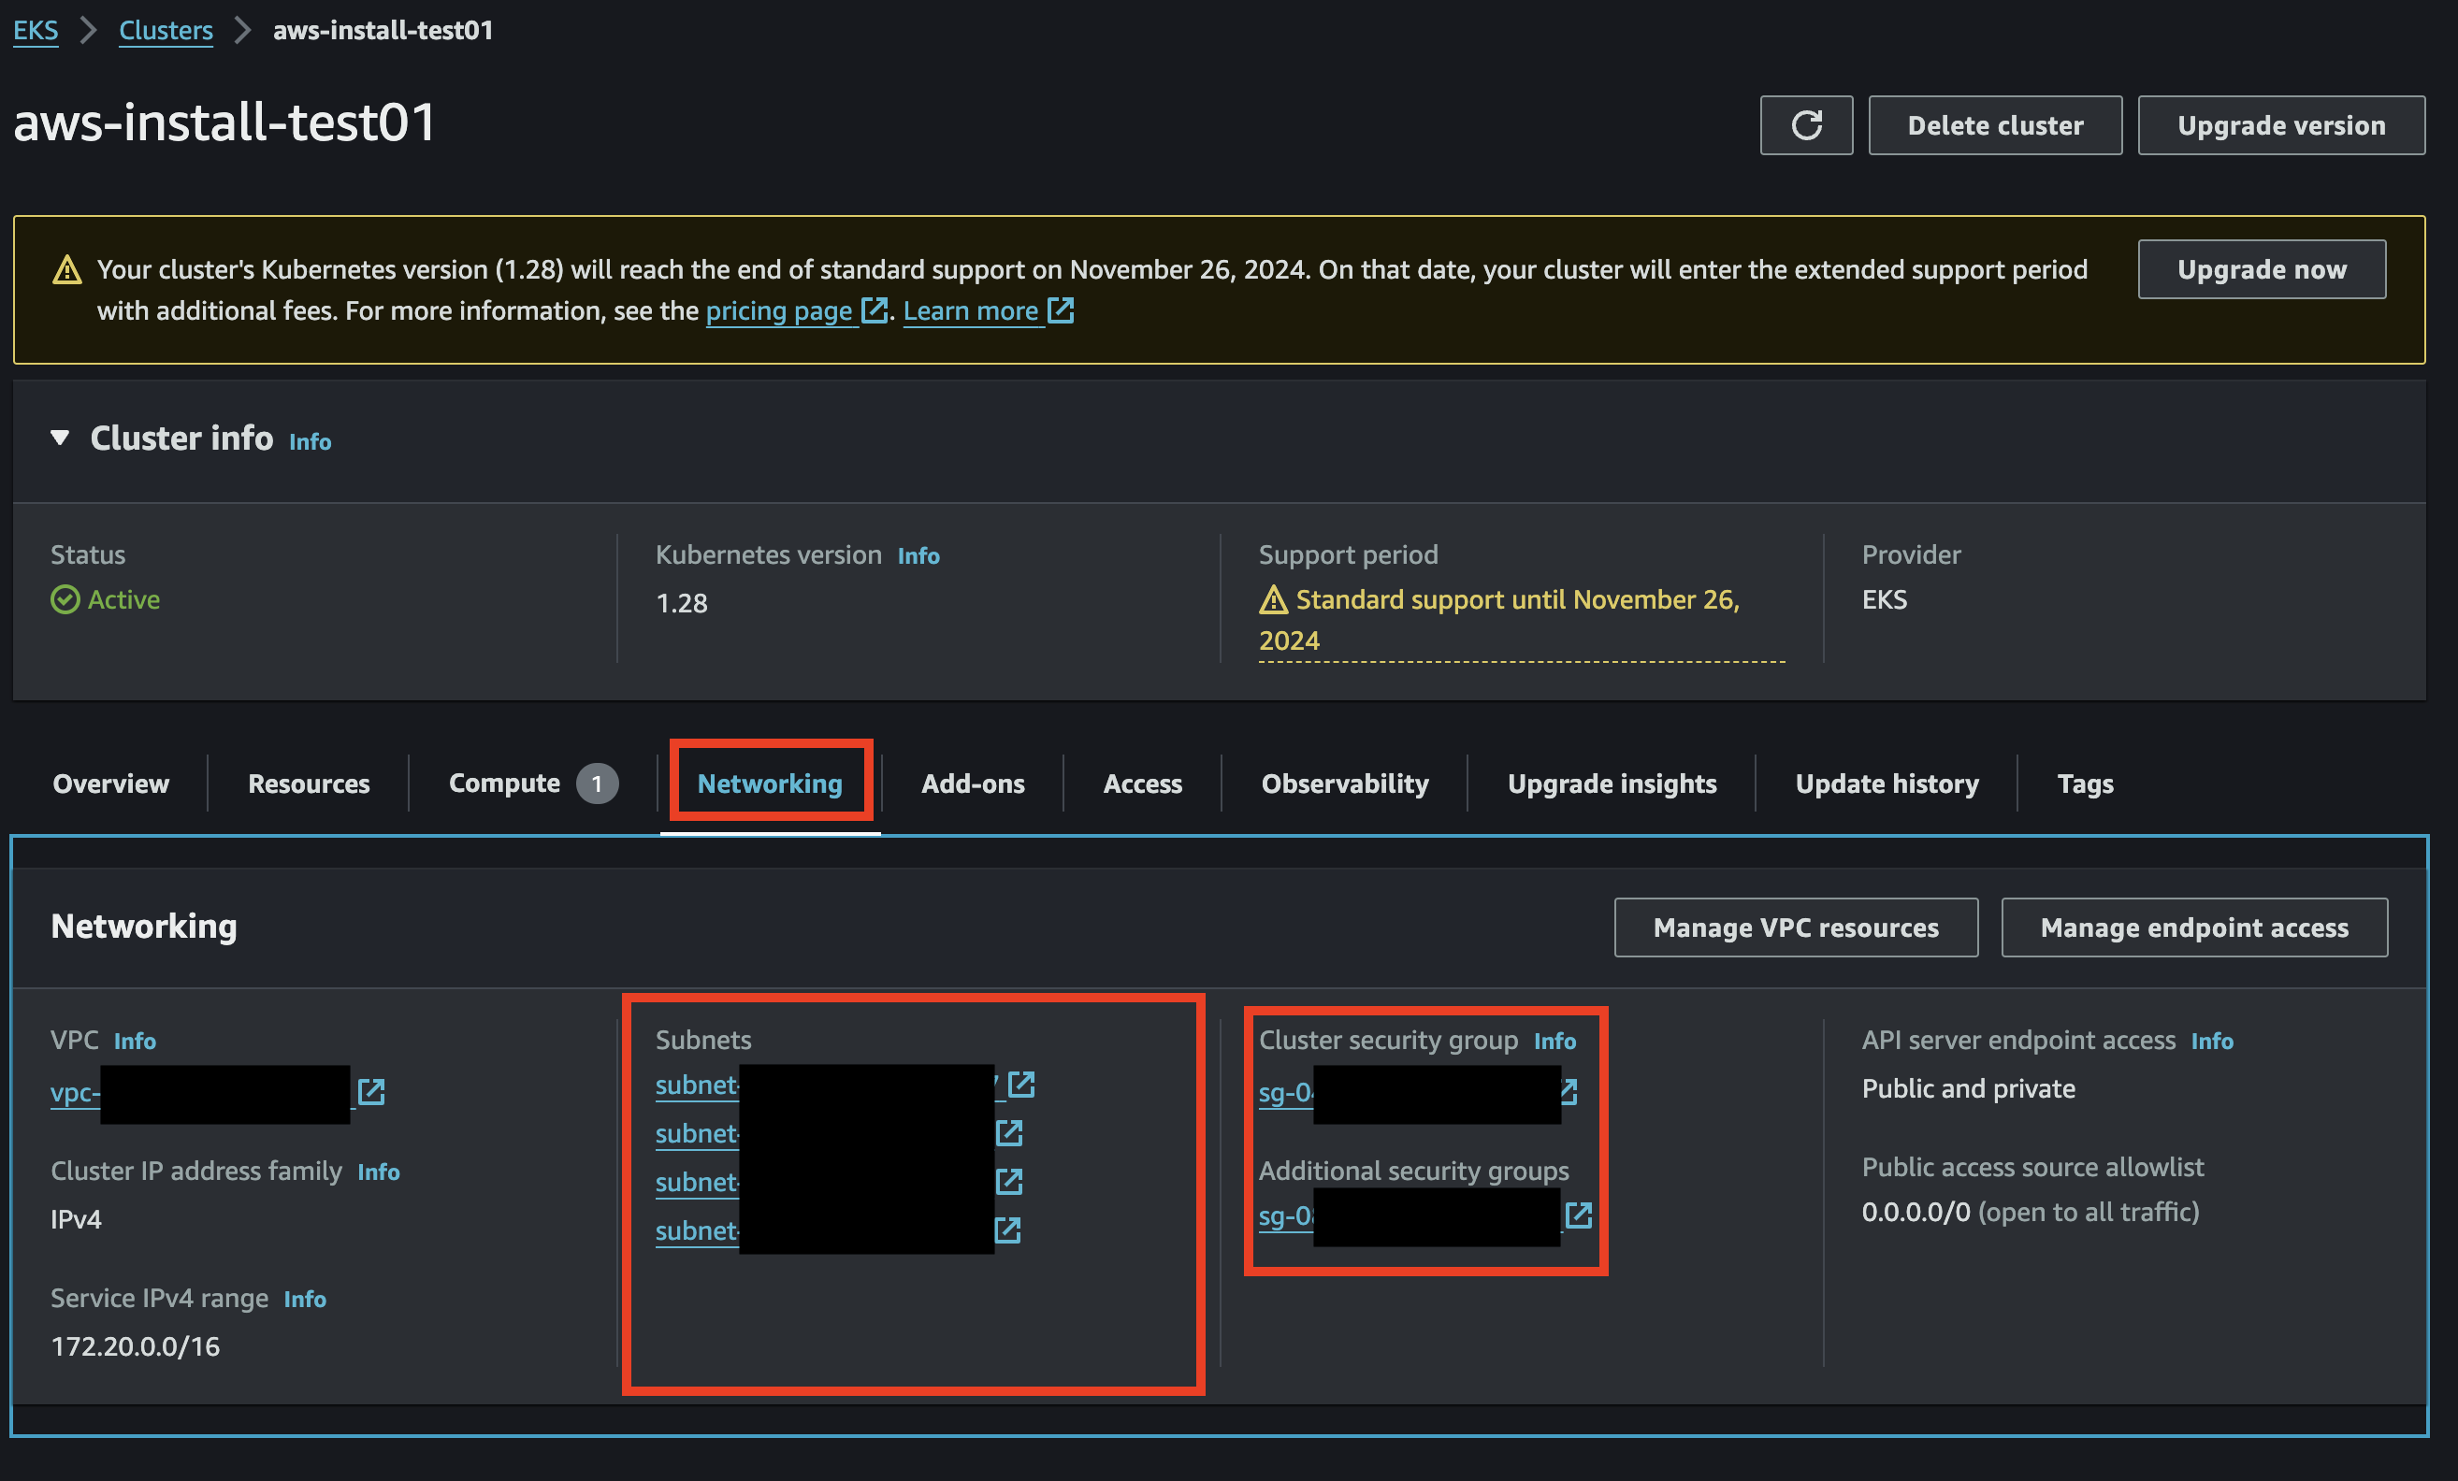Open the second subnet external link icon
2458x1481 pixels.
coord(1008,1133)
